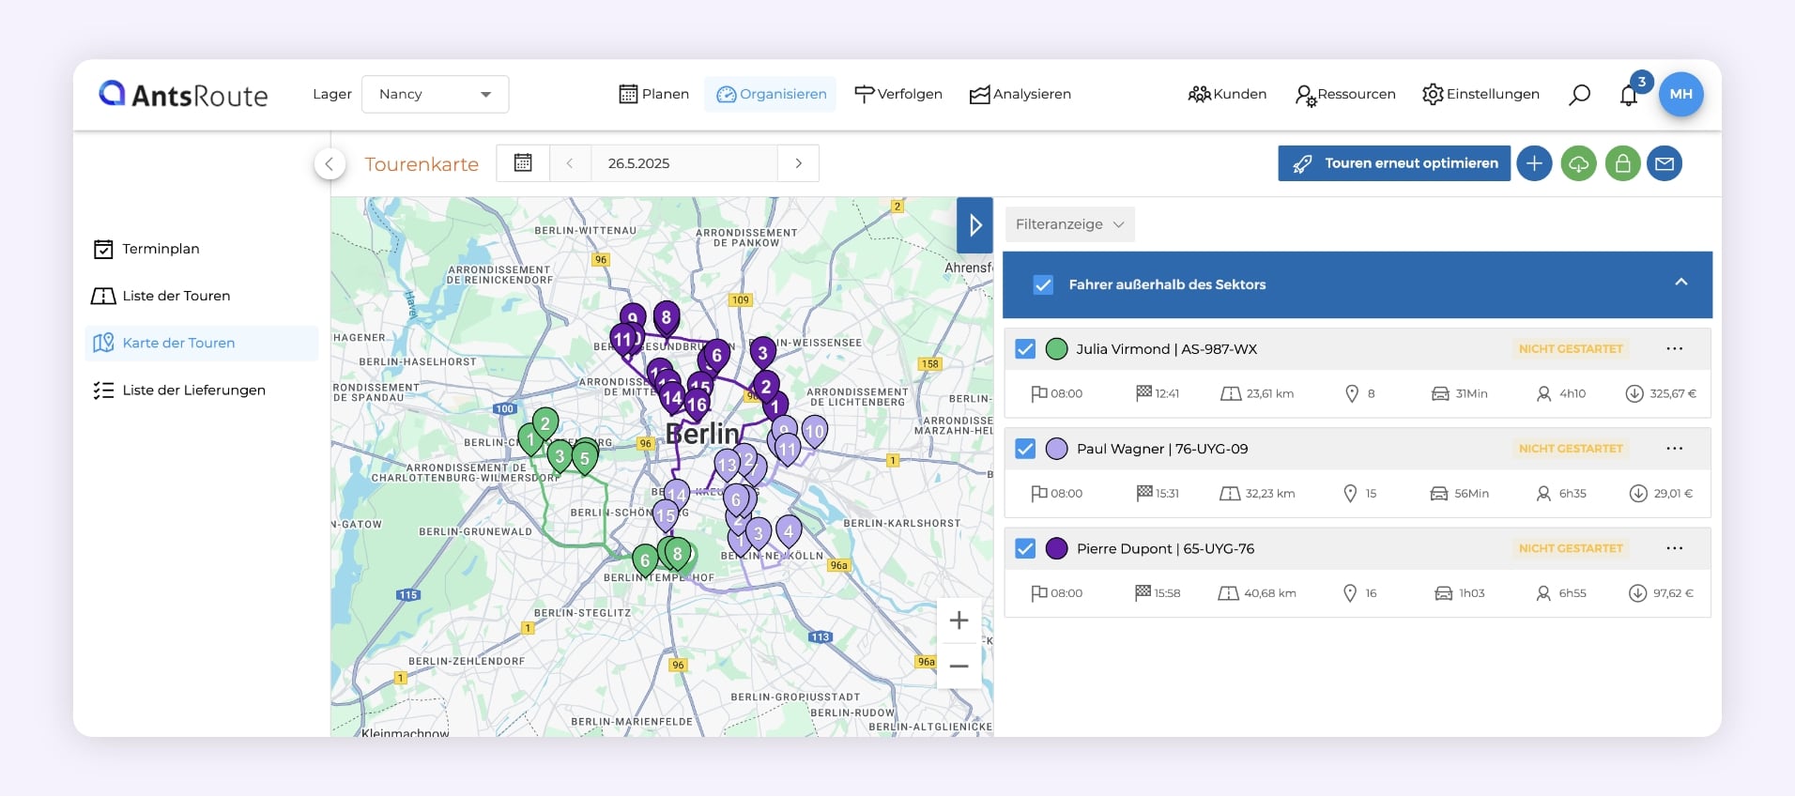Open more options for Pierre Dupont

pos(1674,548)
